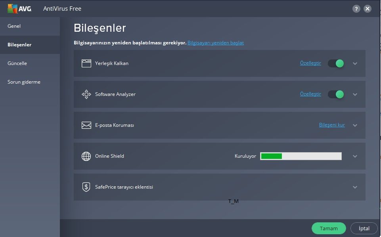Click the Software Analyzer arrows icon
Screen dimensions: 381x237
[86, 94]
